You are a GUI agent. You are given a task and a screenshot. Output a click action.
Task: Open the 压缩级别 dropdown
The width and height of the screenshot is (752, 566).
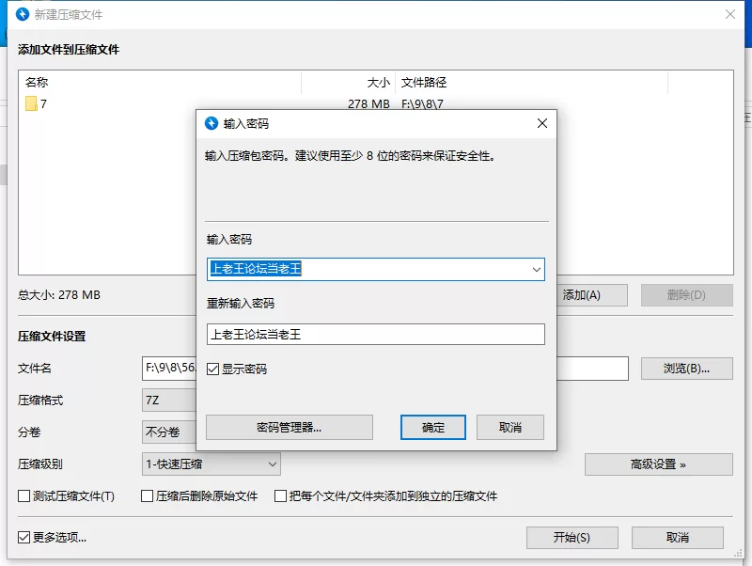click(211, 464)
